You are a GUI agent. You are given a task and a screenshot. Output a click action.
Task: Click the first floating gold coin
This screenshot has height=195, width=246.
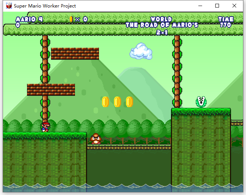click(x=105, y=102)
